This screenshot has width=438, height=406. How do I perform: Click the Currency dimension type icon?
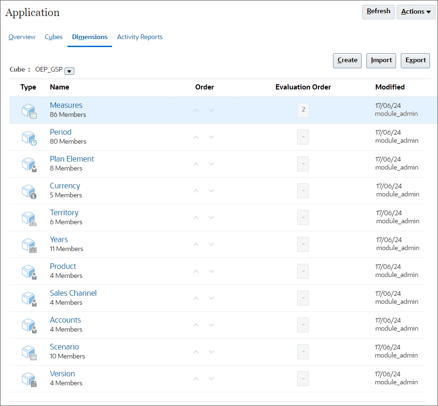pos(29,190)
